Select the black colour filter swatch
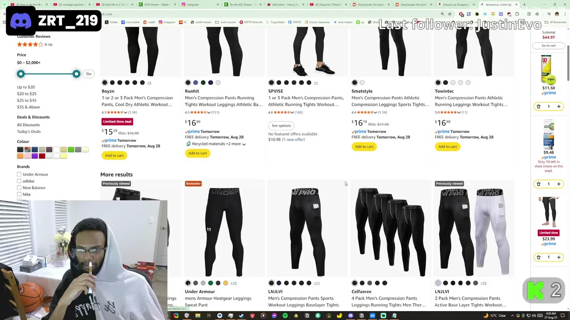Viewport: 570px width, 320px height. tap(20, 150)
